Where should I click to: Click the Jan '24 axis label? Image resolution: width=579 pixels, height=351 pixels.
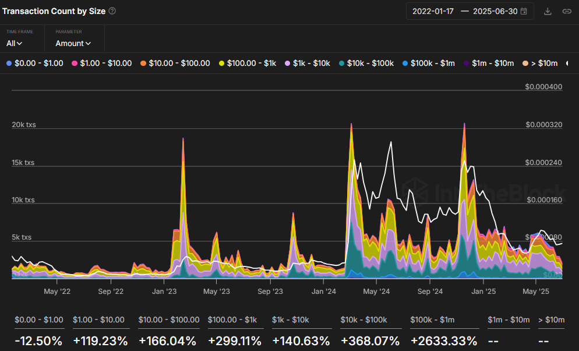pos(324,292)
